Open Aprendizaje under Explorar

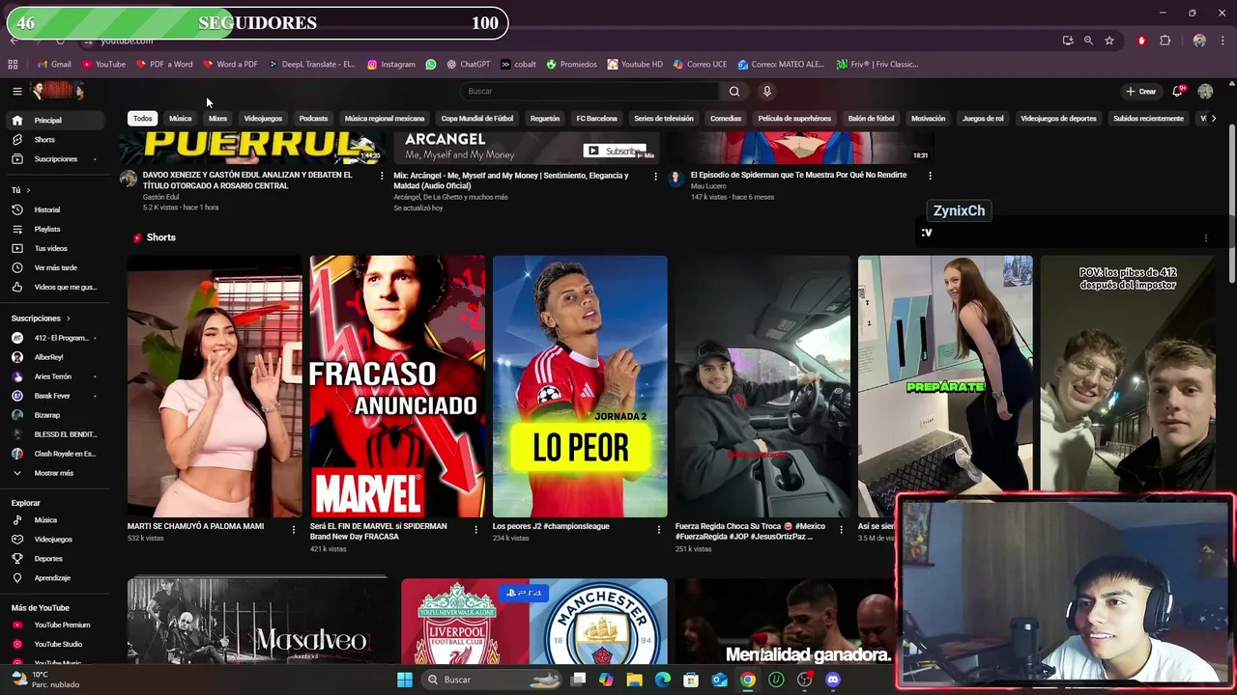click(55, 578)
